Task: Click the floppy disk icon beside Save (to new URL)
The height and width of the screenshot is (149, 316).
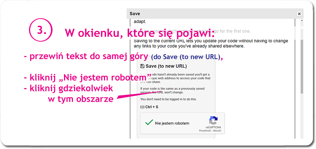Action: click(142, 66)
